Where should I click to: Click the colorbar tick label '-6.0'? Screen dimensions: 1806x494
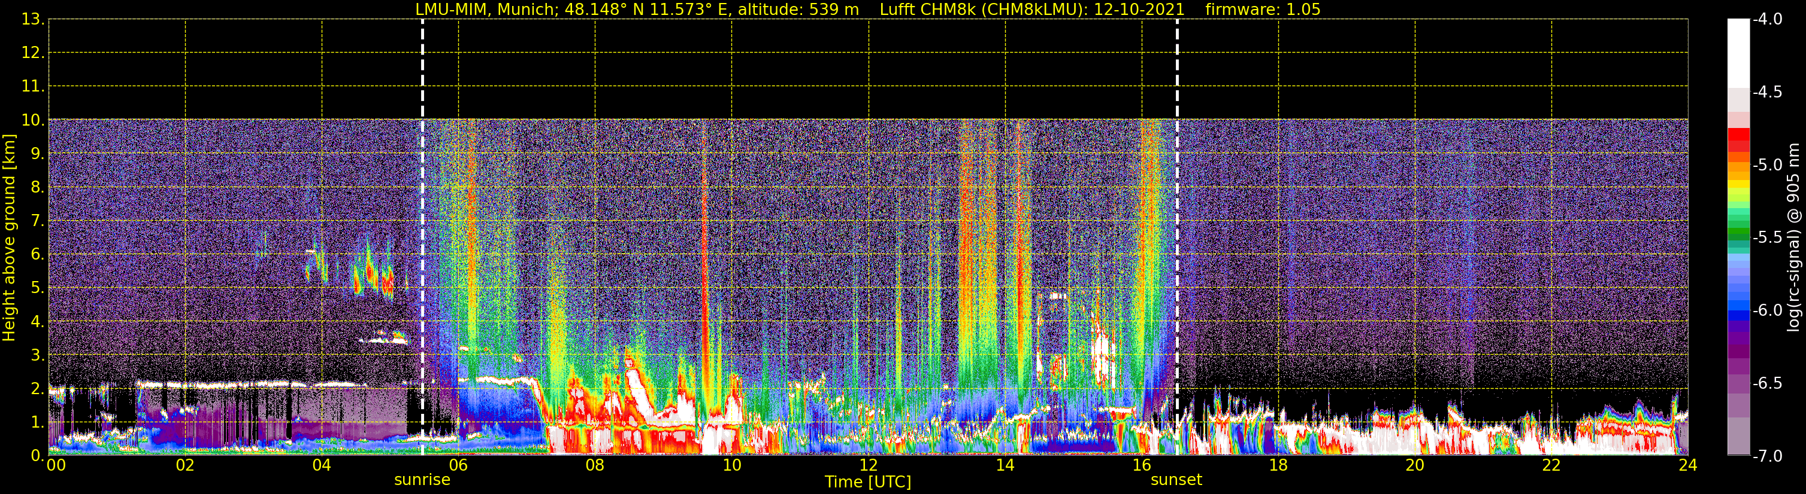[x=1768, y=310]
